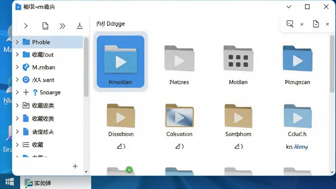Close the select-window tool with its x

click(302, 24)
